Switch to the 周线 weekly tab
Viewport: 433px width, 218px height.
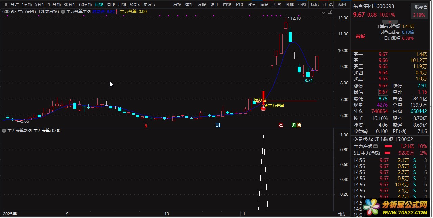coord(111,5)
